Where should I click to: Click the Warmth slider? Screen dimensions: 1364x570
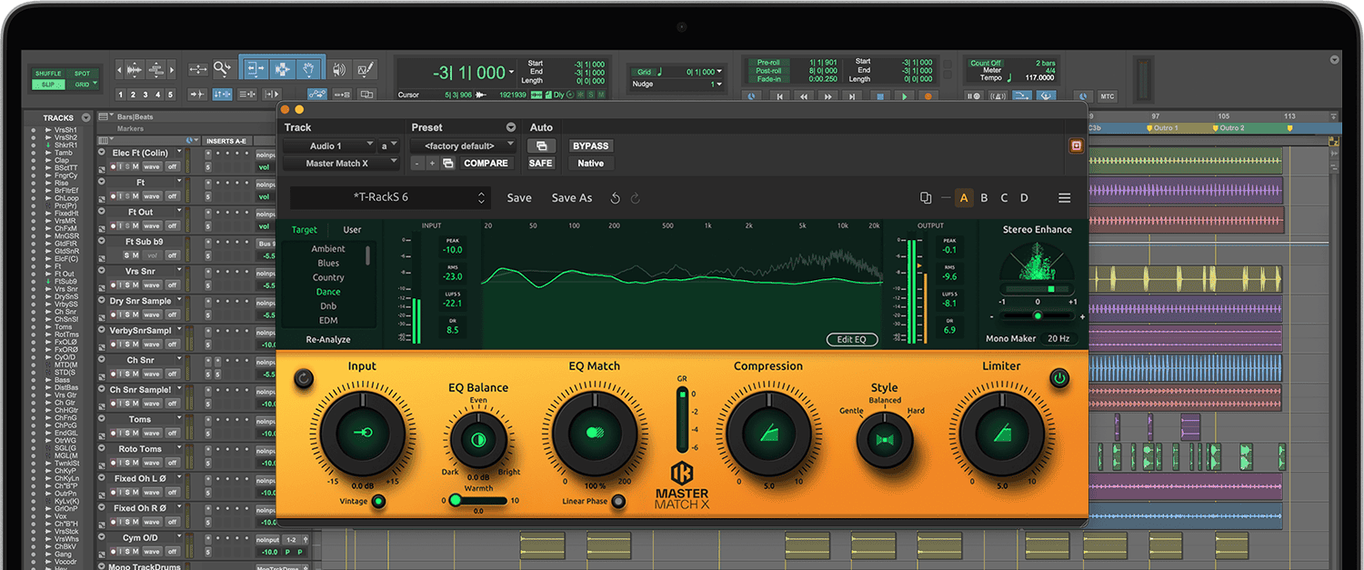[478, 500]
